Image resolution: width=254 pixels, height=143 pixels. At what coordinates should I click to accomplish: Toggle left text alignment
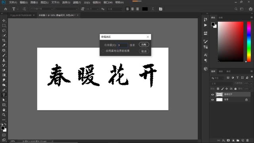(128, 9)
